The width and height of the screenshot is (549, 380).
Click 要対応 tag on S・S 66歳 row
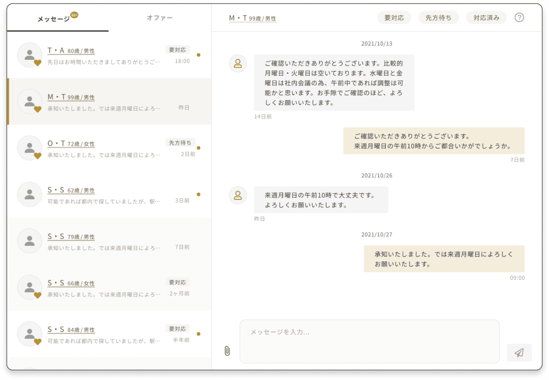click(178, 282)
